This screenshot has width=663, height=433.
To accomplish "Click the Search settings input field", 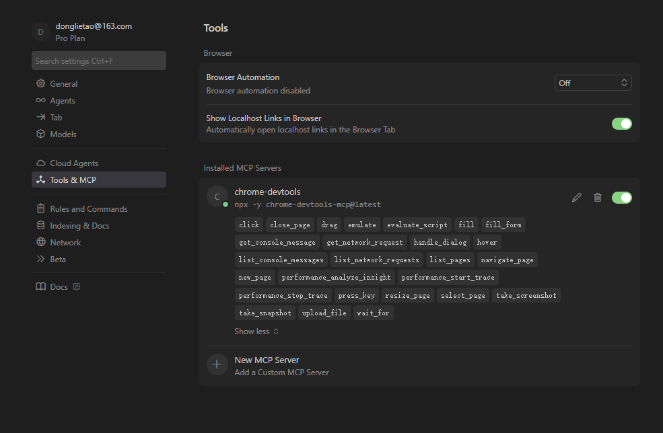I will pyautogui.click(x=99, y=61).
